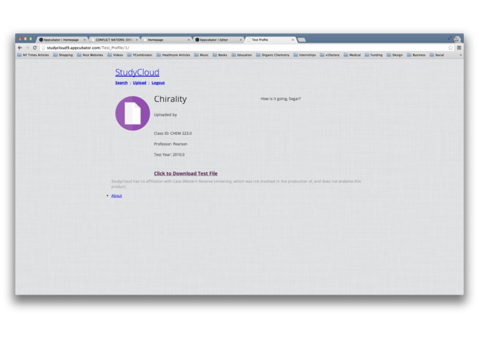This screenshot has height=340, width=479.
Task: Open the Chrome hamburger menu
Action: tap(459, 47)
